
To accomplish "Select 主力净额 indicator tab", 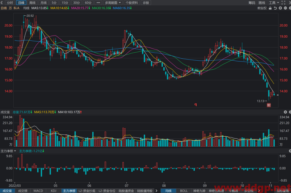I will click(x=69, y=191).
